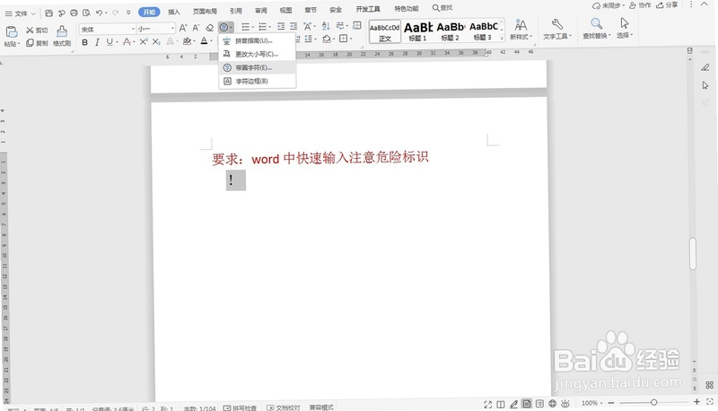The height and width of the screenshot is (411, 718).
Task: Switch to Insert (插入) tab
Action: point(174,12)
